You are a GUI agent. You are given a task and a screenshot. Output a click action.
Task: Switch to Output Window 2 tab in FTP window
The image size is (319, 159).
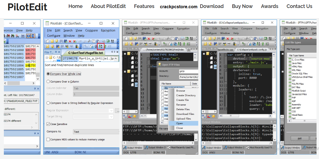pos(155,147)
